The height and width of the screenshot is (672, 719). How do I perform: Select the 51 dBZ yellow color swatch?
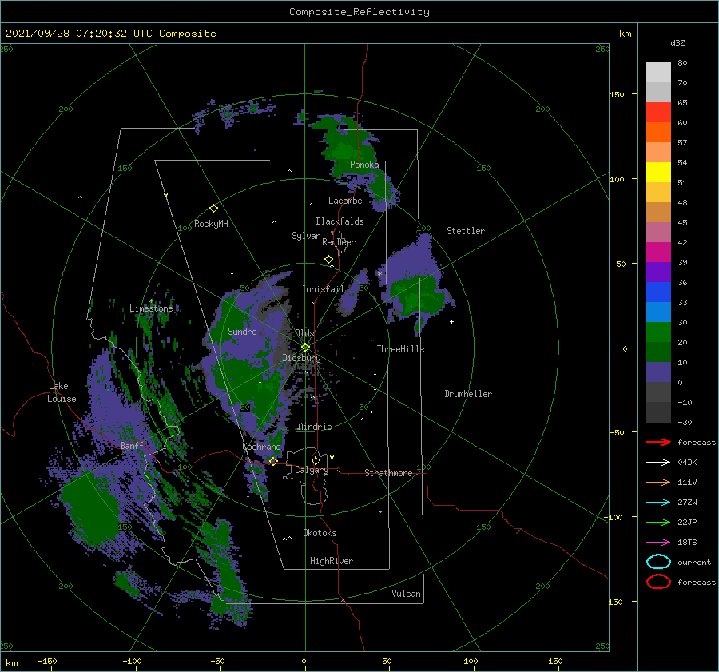point(658,172)
